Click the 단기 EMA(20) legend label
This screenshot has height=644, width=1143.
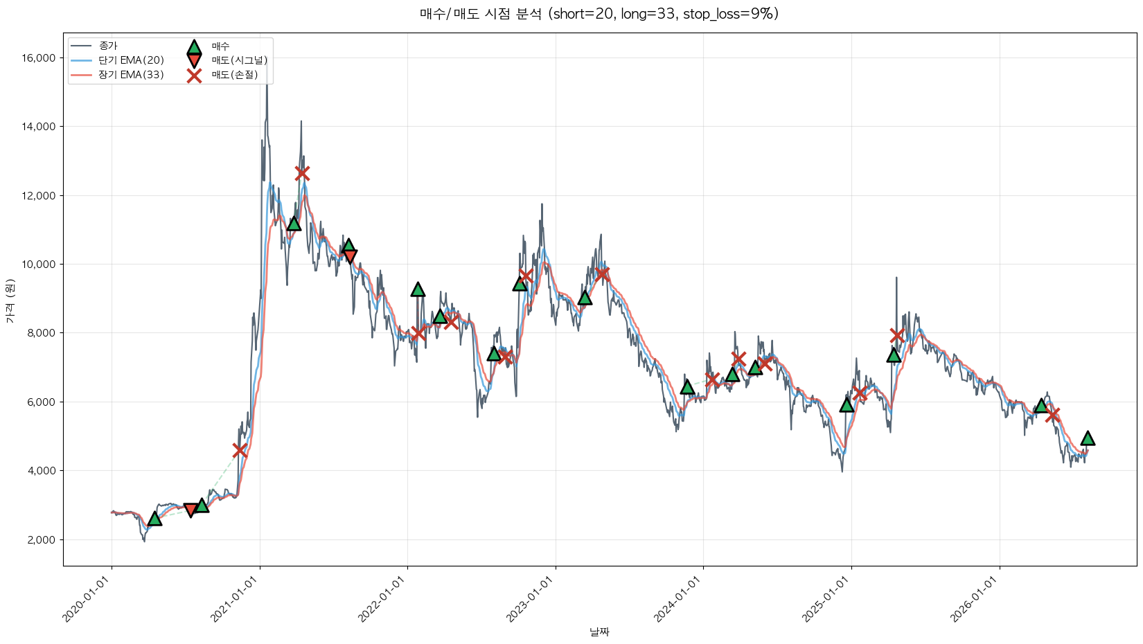click(x=132, y=61)
